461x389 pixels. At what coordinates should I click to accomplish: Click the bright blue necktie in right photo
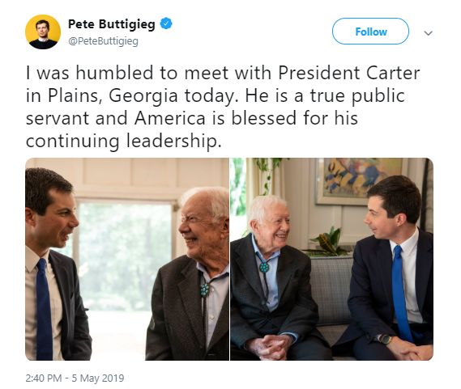(402, 294)
